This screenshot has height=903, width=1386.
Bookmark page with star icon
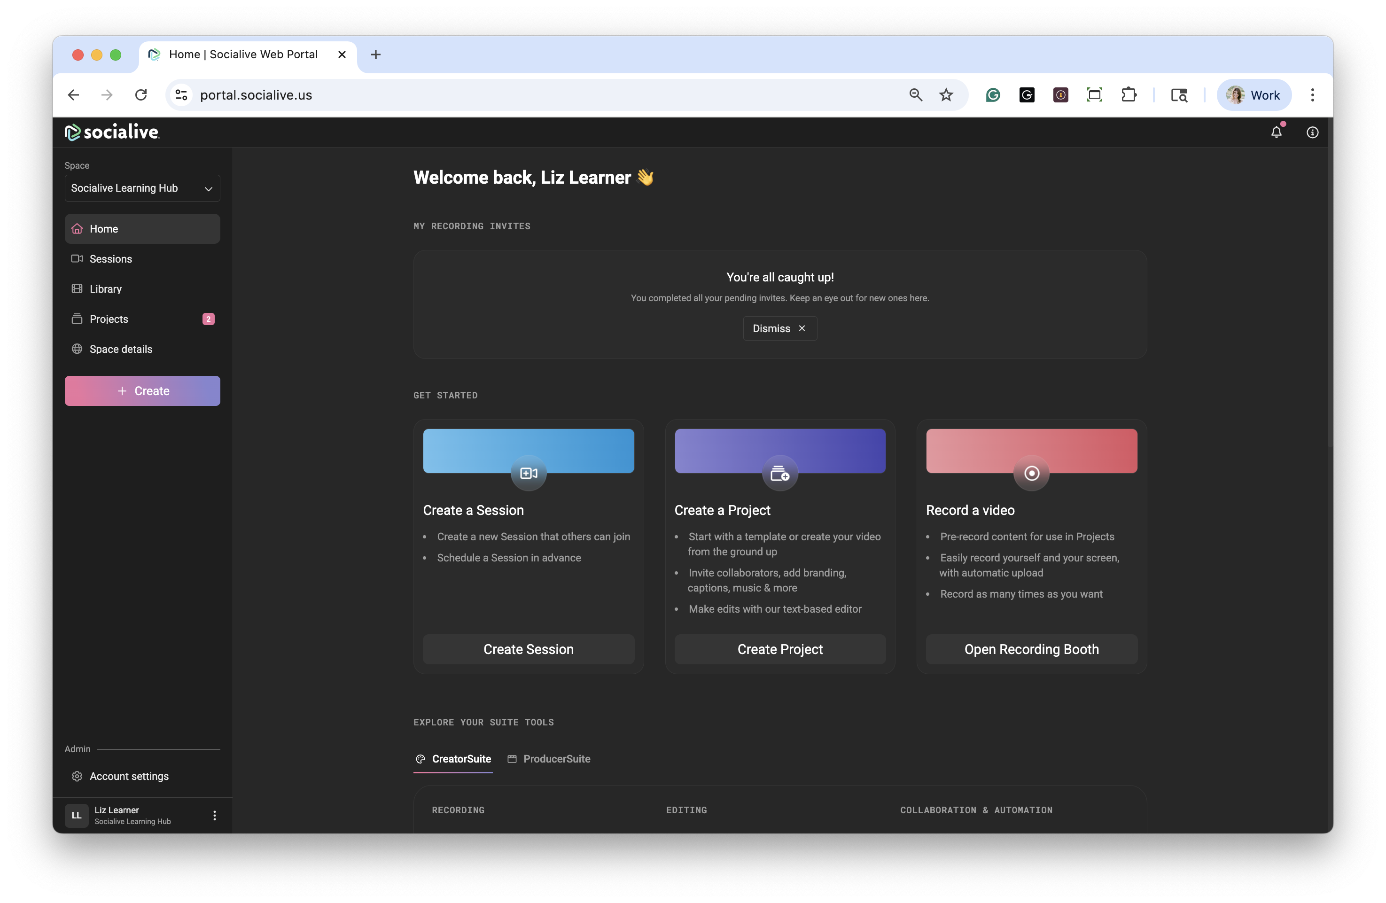pos(946,95)
